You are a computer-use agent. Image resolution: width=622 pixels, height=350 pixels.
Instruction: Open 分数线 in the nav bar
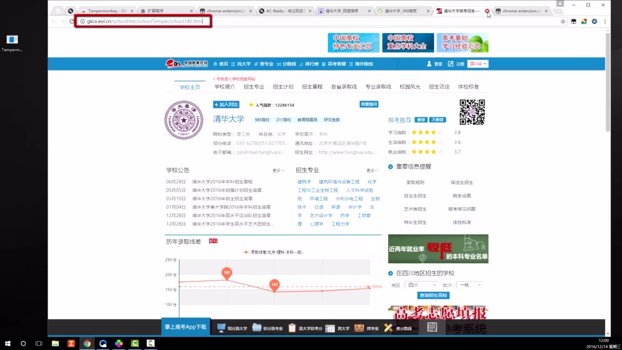point(286,64)
